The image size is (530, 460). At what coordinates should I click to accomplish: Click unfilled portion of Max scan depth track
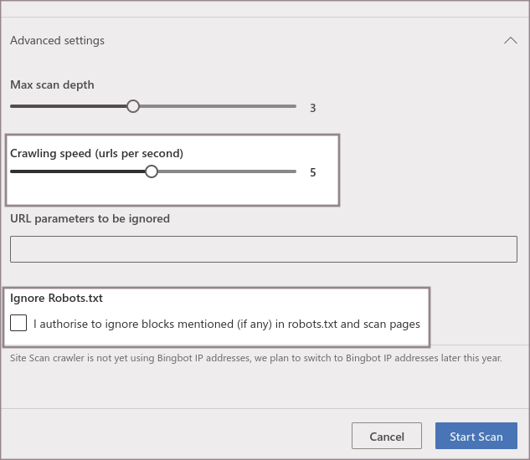218,106
